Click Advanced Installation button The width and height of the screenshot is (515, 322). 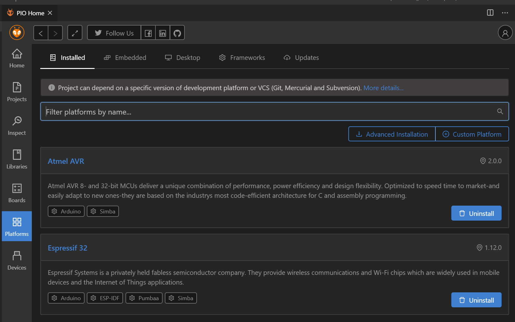point(392,134)
